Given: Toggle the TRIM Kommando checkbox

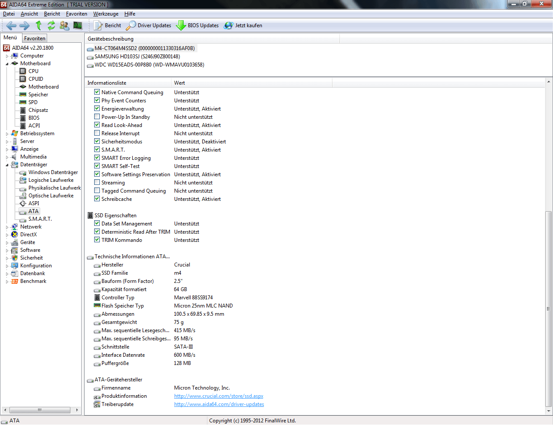Looking at the screenshot, I should [97, 240].
